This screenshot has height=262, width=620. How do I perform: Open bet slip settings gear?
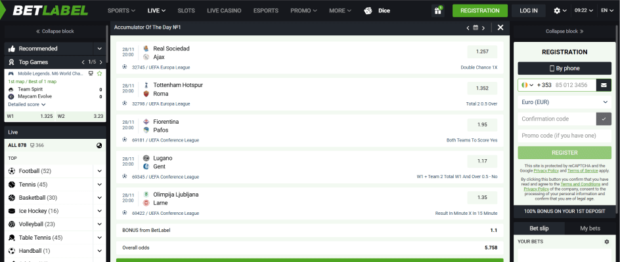tap(607, 242)
